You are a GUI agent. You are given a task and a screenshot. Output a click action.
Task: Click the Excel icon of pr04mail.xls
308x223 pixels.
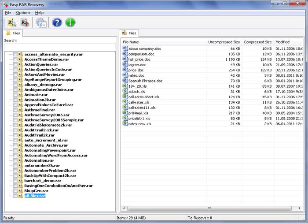point(125,112)
